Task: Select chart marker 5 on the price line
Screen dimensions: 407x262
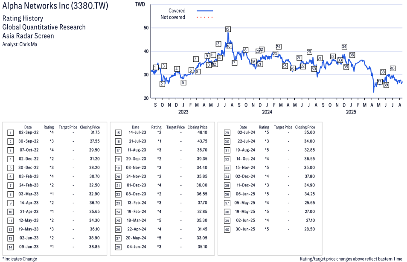Action: click(x=183, y=83)
